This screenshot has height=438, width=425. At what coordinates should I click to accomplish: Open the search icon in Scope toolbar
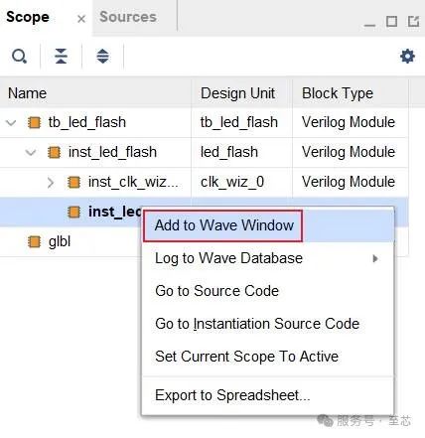point(19,56)
